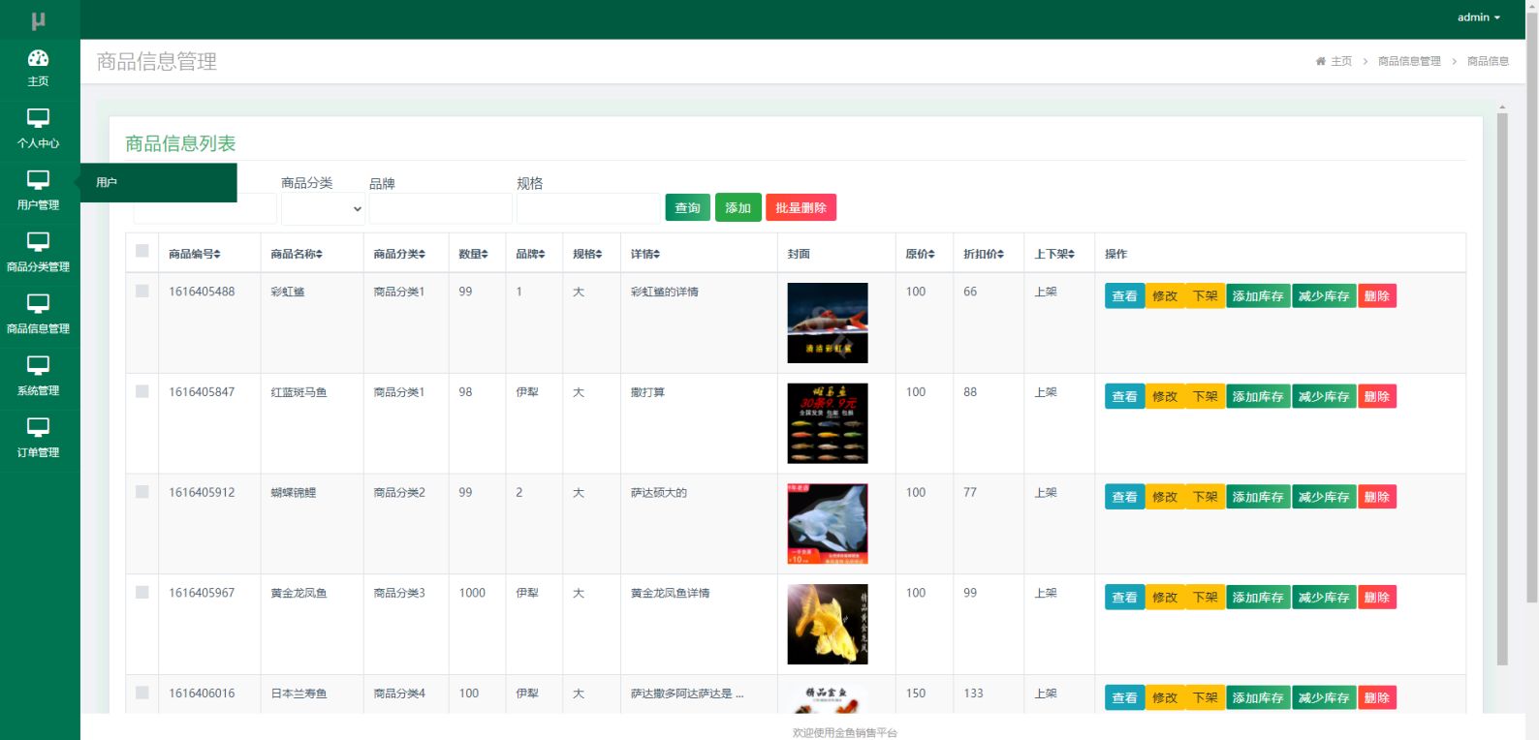Click the 品牌 search input field
Screen dimensions: 1539x740
click(440, 208)
